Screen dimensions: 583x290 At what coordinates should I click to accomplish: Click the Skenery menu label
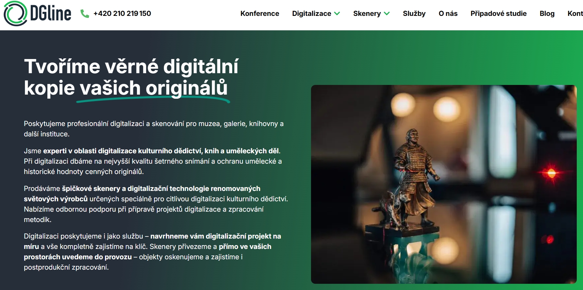(x=367, y=13)
